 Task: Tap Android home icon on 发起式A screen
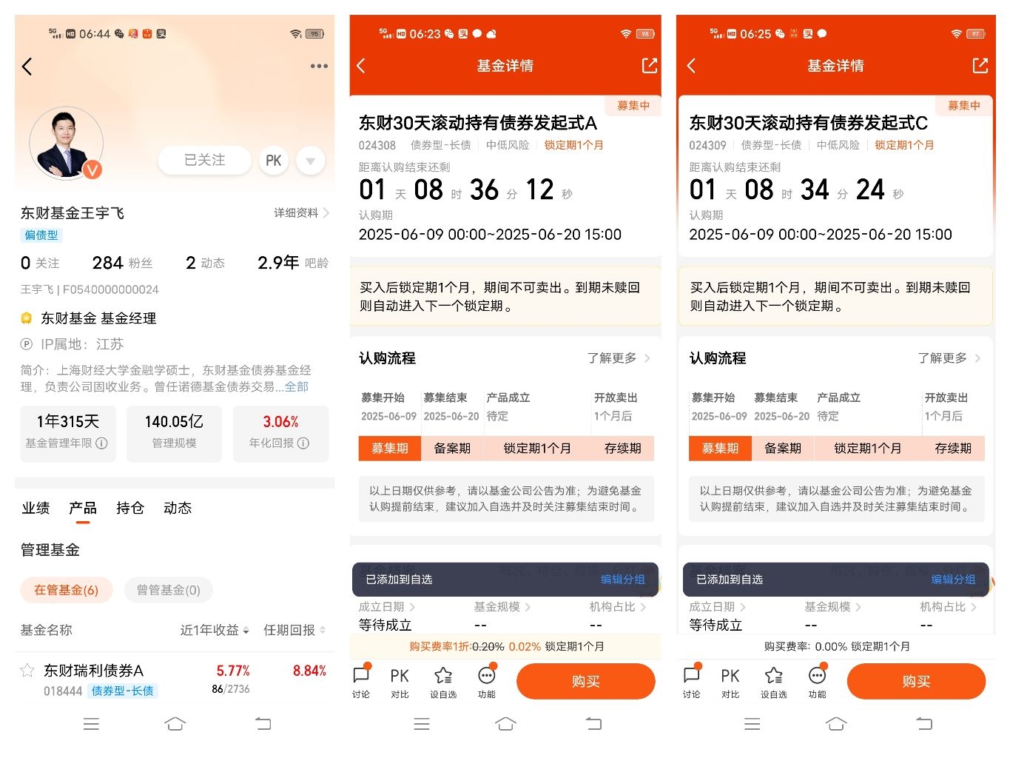pos(506,724)
